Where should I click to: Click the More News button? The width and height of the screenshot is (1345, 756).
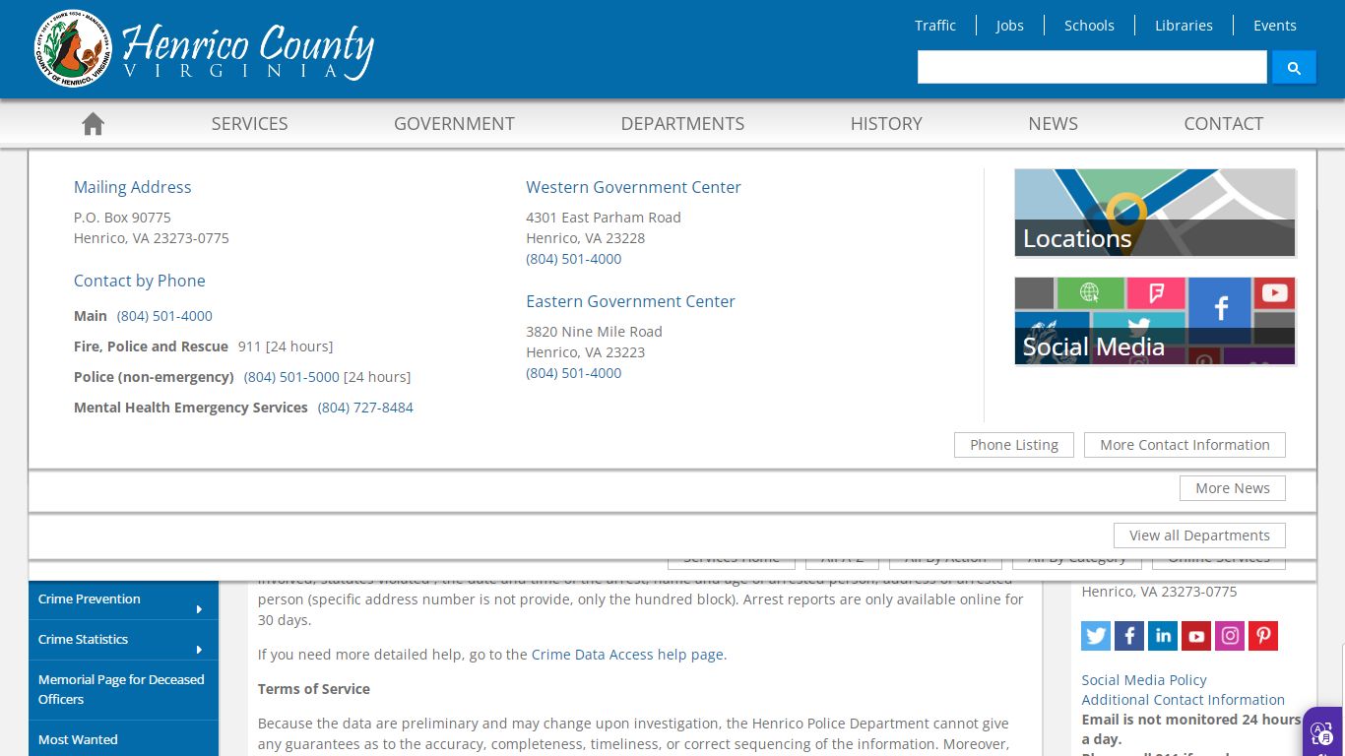pos(1233,488)
